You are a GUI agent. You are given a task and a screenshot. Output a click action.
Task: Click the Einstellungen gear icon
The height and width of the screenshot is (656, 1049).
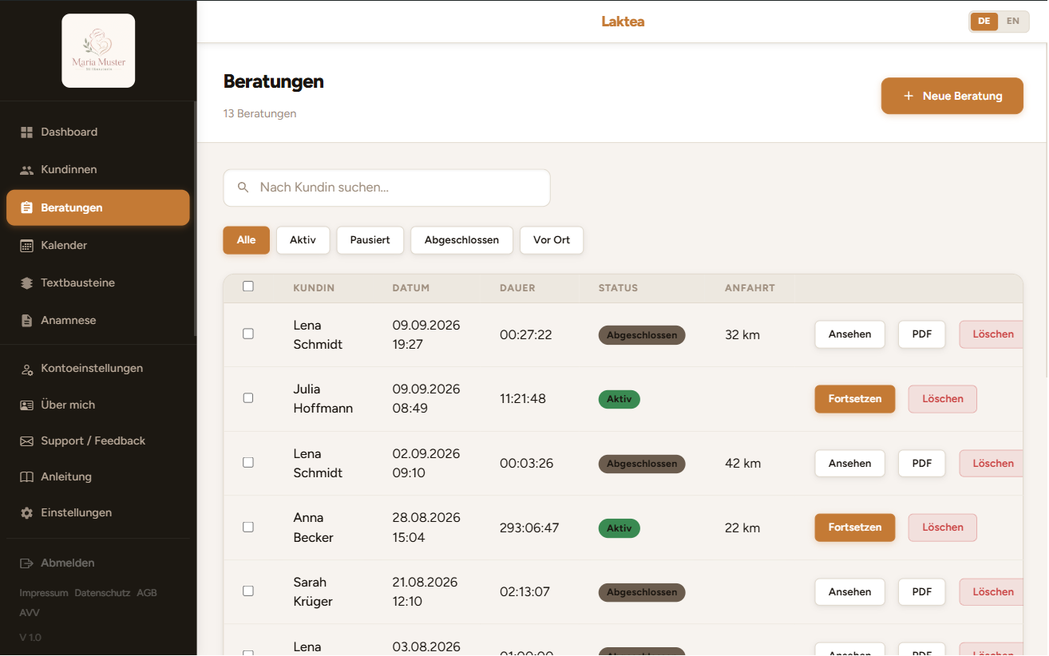(26, 513)
